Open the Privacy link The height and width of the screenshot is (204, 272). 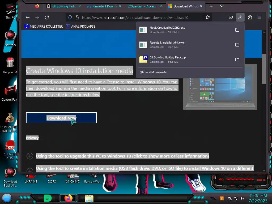32,138
